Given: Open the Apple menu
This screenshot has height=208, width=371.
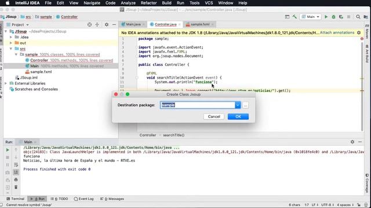Looking at the screenshot, I should coord(8,3).
